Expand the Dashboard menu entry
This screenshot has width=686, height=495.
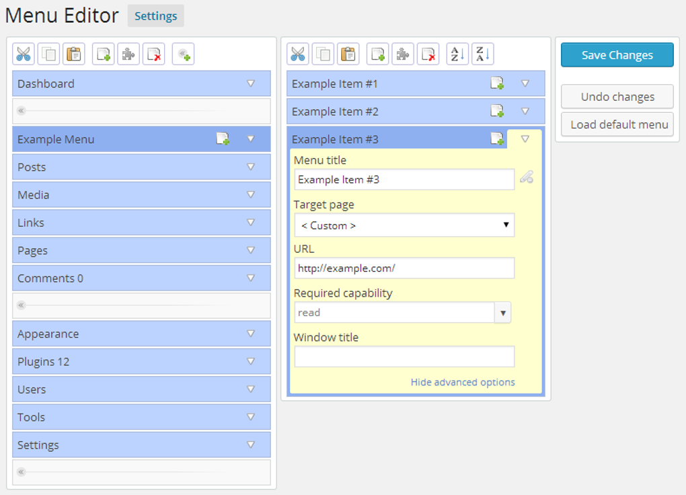[252, 83]
